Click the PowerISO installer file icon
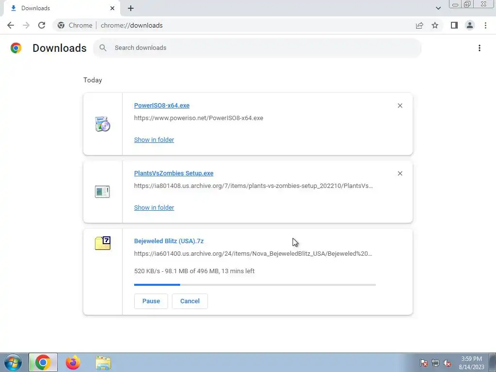The width and height of the screenshot is (496, 372). pyautogui.click(x=103, y=124)
